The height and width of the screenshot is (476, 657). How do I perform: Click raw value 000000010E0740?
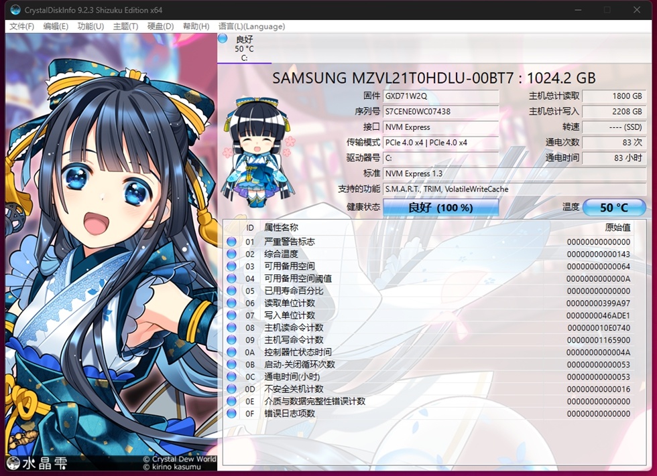click(x=599, y=328)
